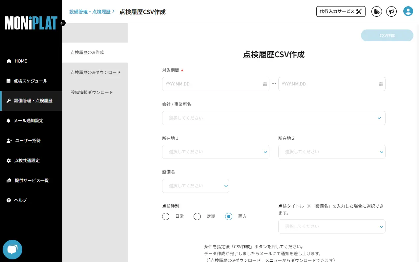Open the calendar picker for the start date

point(265,84)
